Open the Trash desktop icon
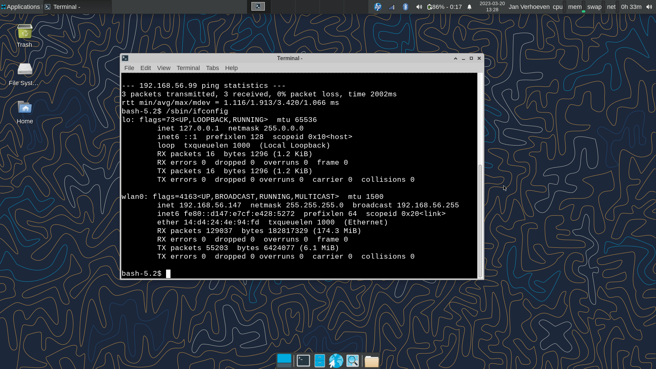 coord(25,32)
